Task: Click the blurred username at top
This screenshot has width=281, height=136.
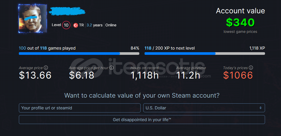Action: click(67, 11)
